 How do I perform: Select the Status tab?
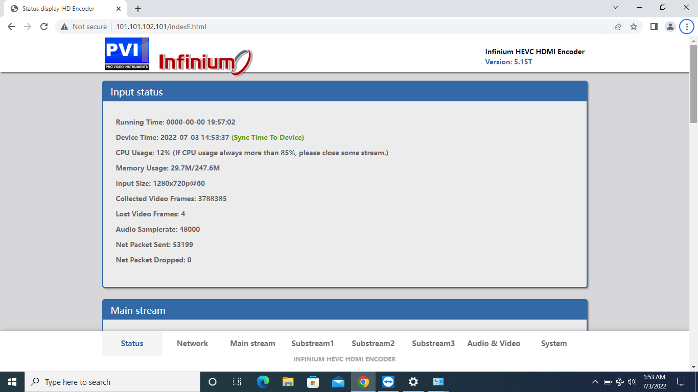[x=132, y=344]
